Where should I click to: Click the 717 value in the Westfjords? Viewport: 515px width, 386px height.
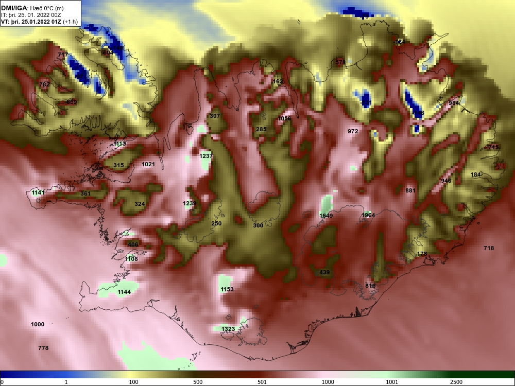click(63, 55)
